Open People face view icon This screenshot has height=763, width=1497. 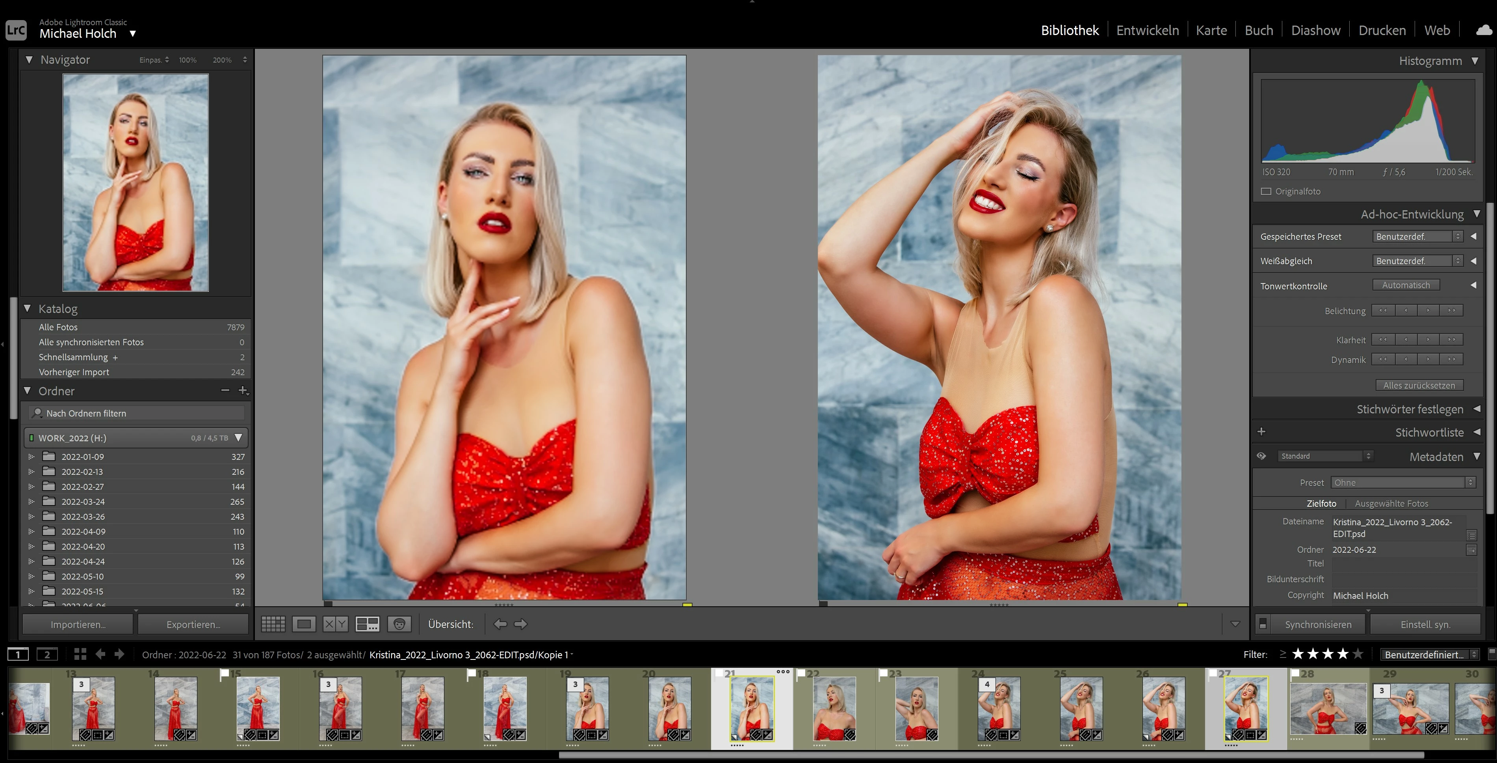399,624
